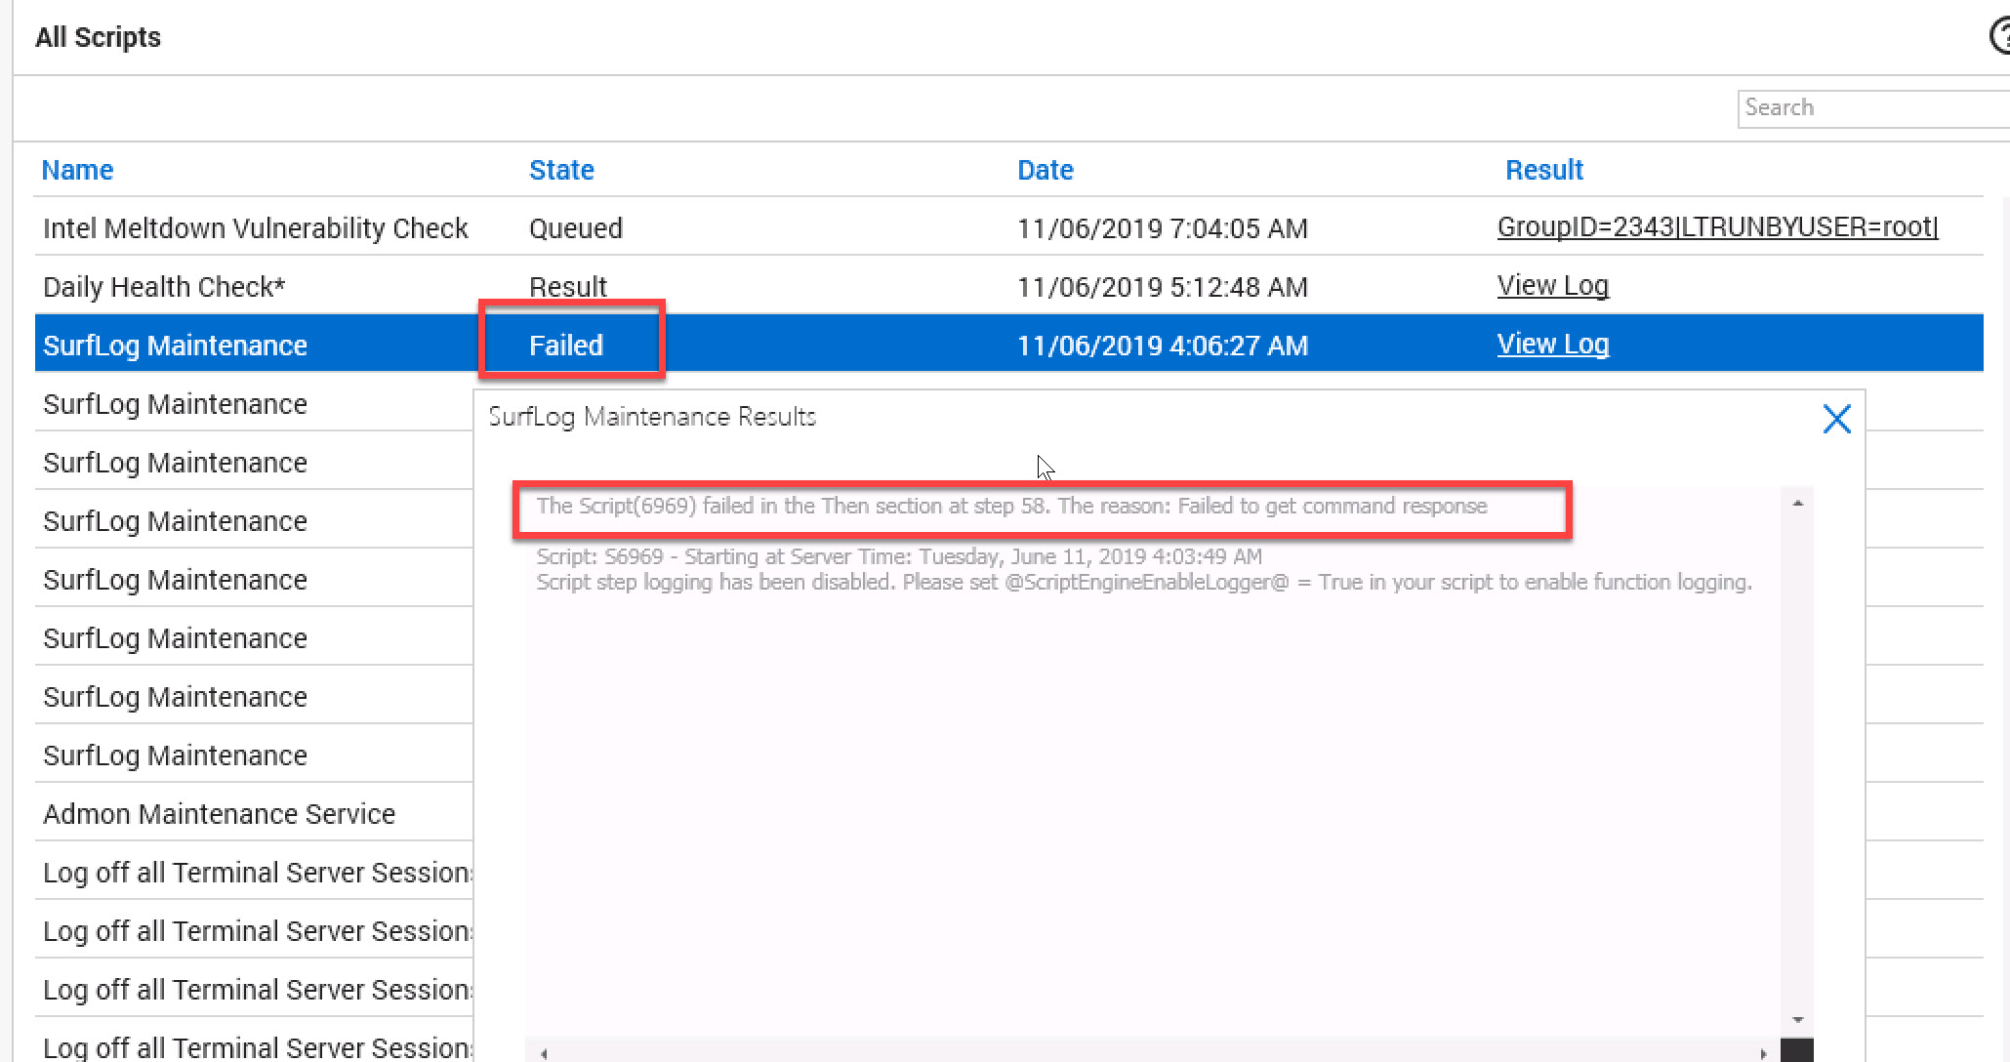Sort list by Result column
Viewport: 2010px width, 1062px height.
pos(1543,170)
